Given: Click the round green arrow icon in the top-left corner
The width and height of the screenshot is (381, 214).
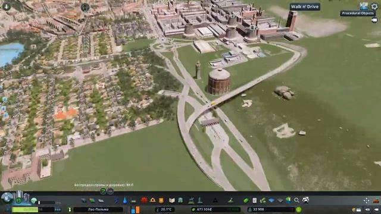Looking at the screenshot, I should (x=7, y=7).
